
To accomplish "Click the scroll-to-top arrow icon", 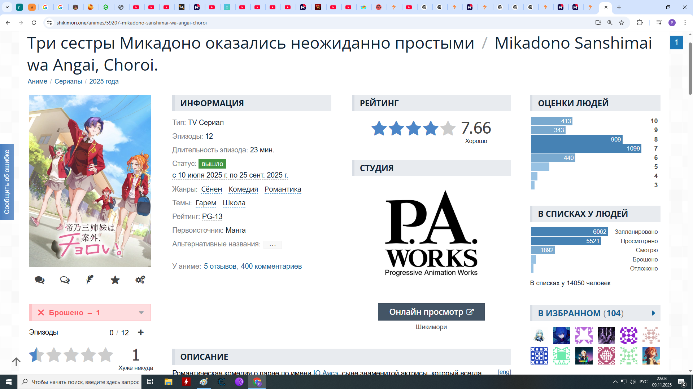I will tap(16, 361).
